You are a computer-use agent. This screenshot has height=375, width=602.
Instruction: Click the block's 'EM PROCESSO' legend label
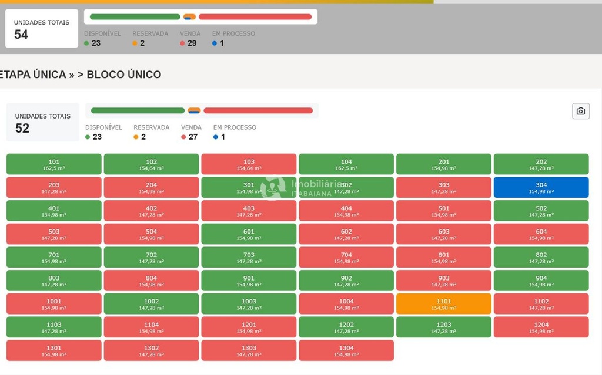235,127
